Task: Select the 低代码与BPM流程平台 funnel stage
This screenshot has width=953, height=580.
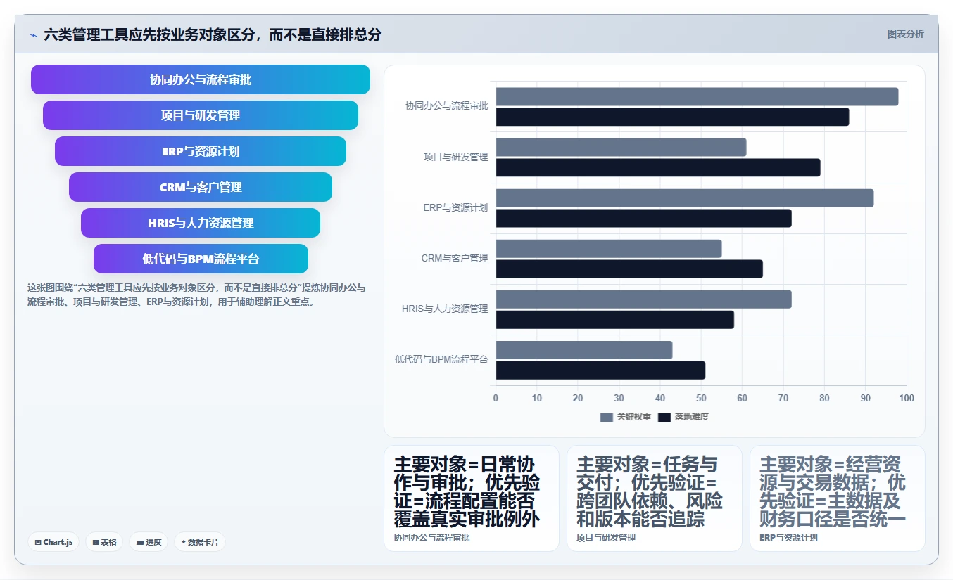Action: tap(201, 259)
